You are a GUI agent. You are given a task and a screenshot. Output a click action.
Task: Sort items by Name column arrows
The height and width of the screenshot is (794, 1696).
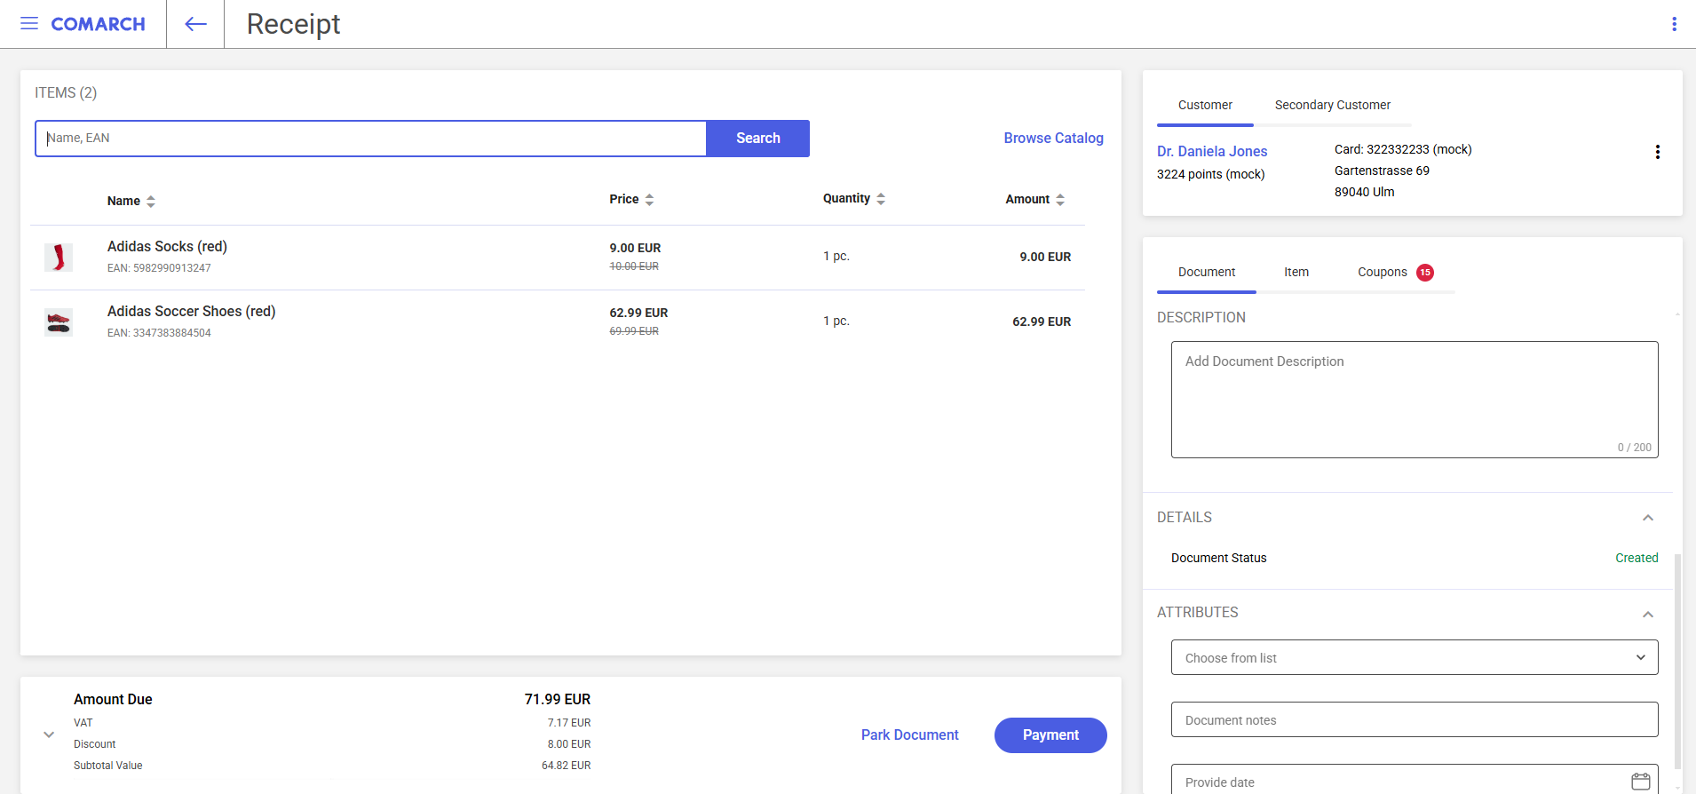tap(151, 202)
